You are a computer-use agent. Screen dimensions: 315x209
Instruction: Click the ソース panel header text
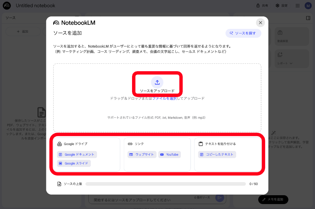pos(11,18)
